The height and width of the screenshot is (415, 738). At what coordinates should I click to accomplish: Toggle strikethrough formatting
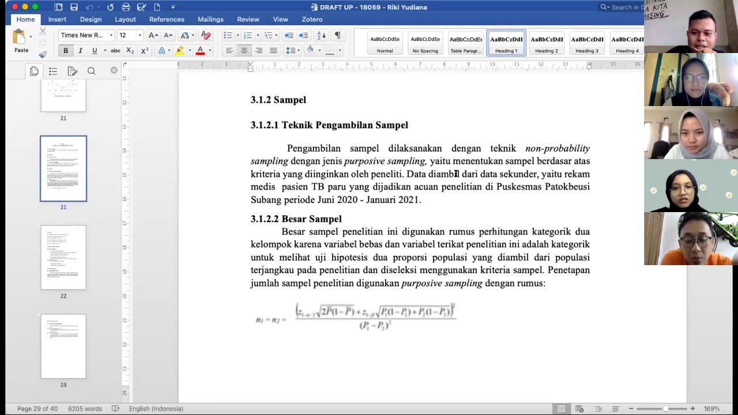tap(115, 51)
